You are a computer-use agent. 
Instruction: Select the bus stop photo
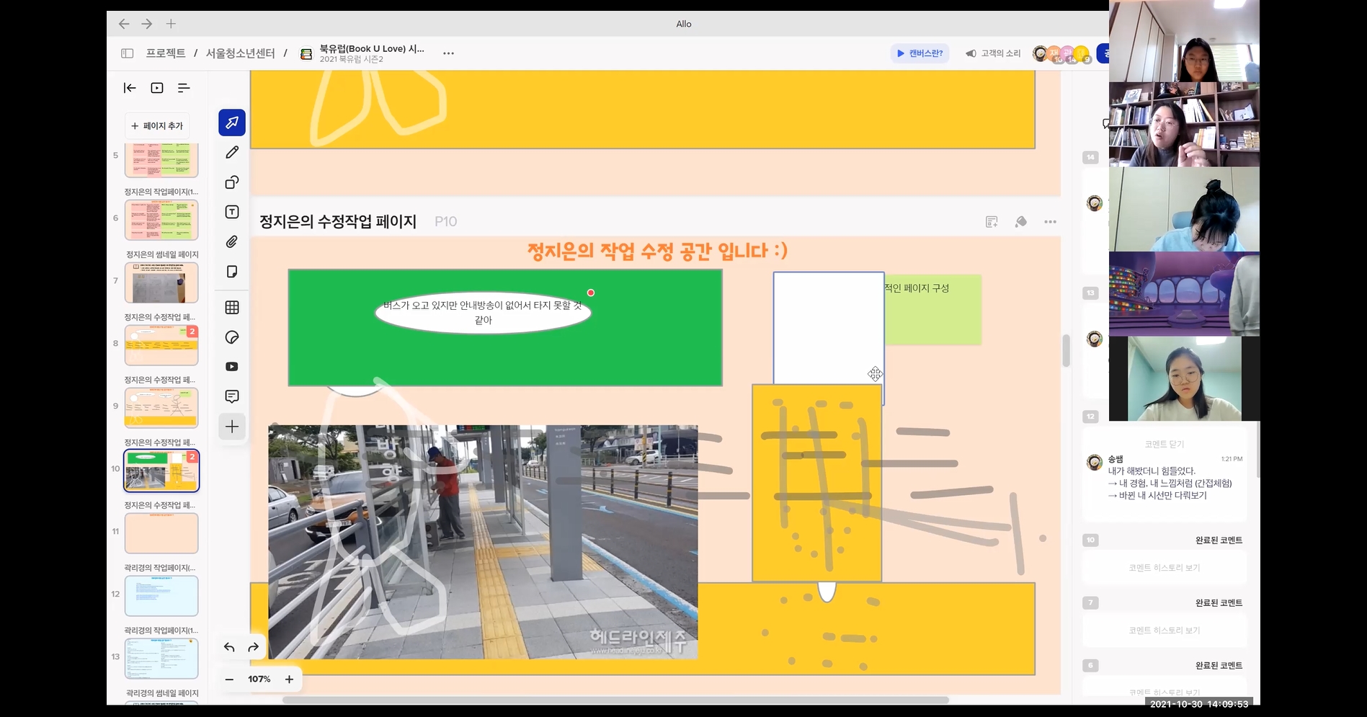[x=483, y=542]
